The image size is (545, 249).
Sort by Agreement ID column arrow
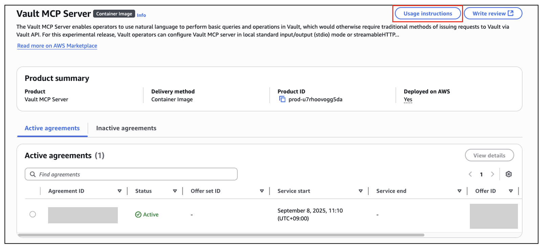pyautogui.click(x=119, y=191)
